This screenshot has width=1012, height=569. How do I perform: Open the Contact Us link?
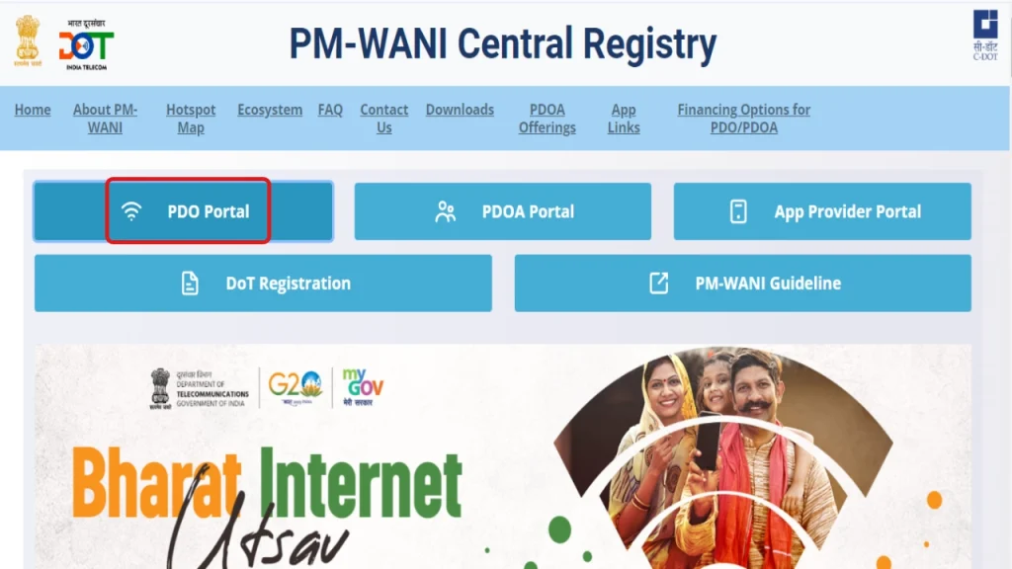pyautogui.click(x=384, y=119)
